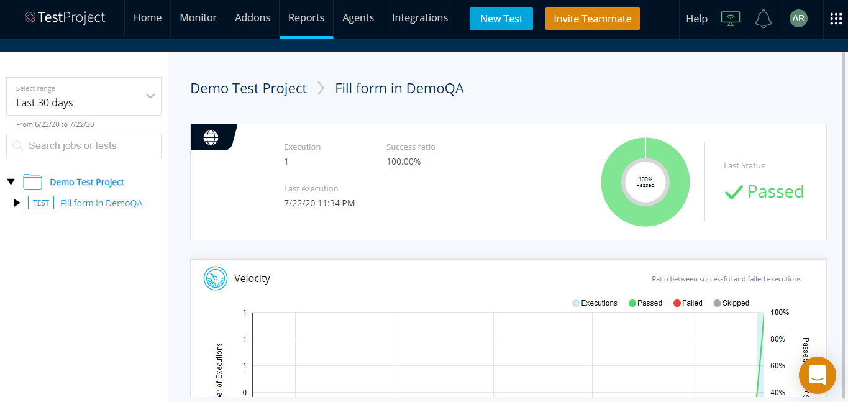Open the notifications bell
The width and height of the screenshot is (848, 402).
(x=764, y=19)
